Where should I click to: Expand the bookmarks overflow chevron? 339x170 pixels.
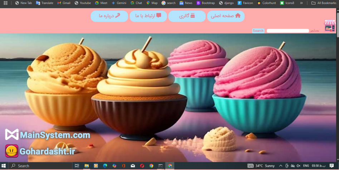pyautogui.click(x=301, y=3)
